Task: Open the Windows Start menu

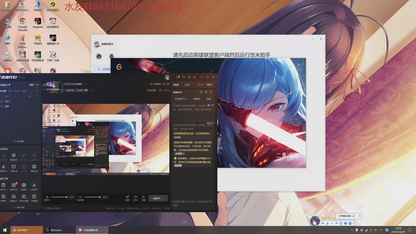Action: point(5,230)
